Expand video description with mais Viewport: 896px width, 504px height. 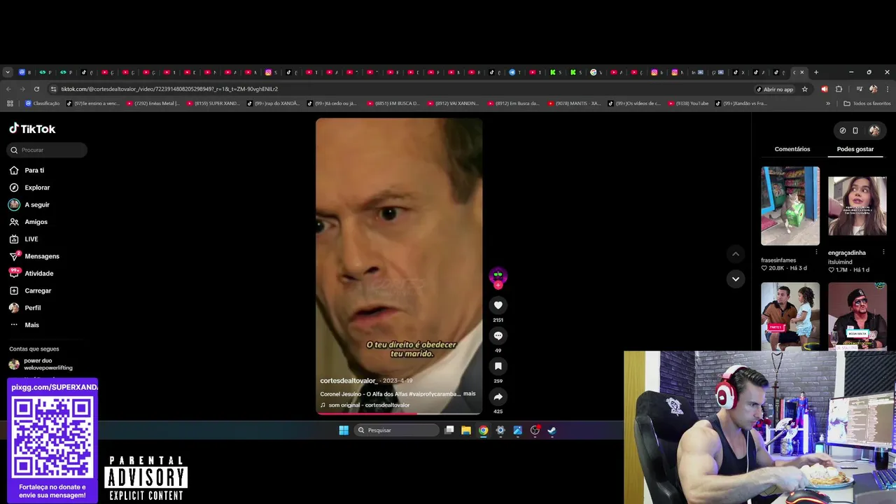[x=469, y=393]
